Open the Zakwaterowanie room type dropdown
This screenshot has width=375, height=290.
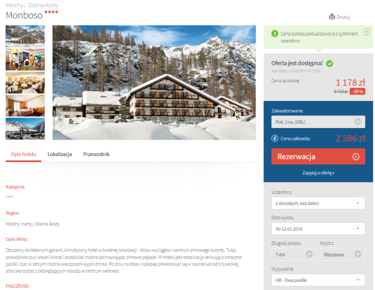318,122
